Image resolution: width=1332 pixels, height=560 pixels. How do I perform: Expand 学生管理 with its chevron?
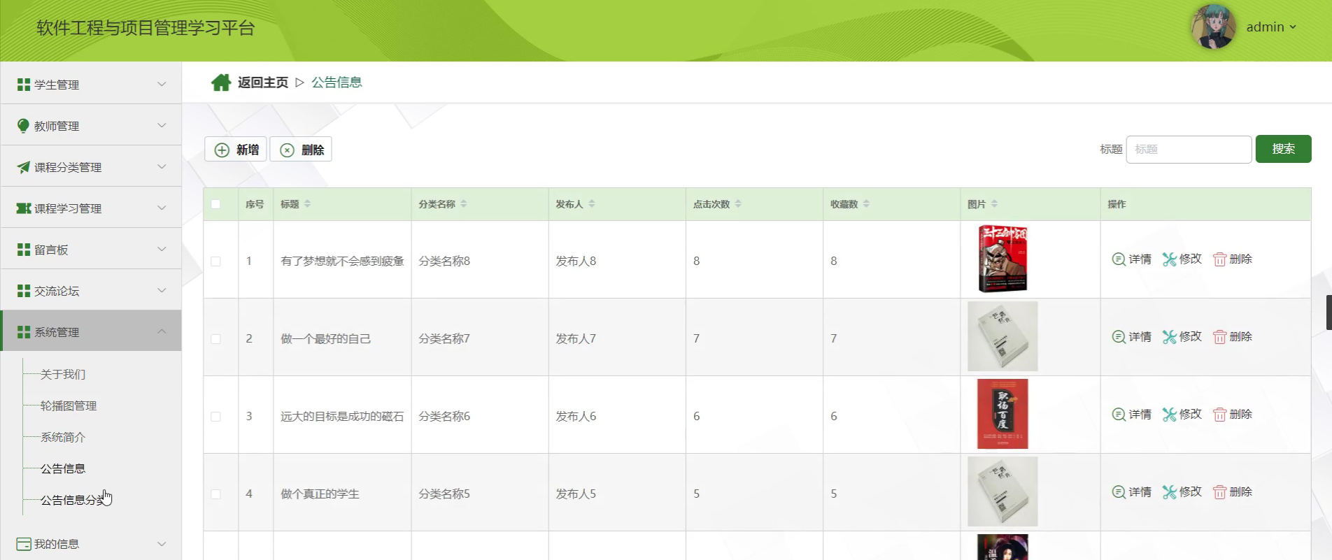tap(162, 84)
